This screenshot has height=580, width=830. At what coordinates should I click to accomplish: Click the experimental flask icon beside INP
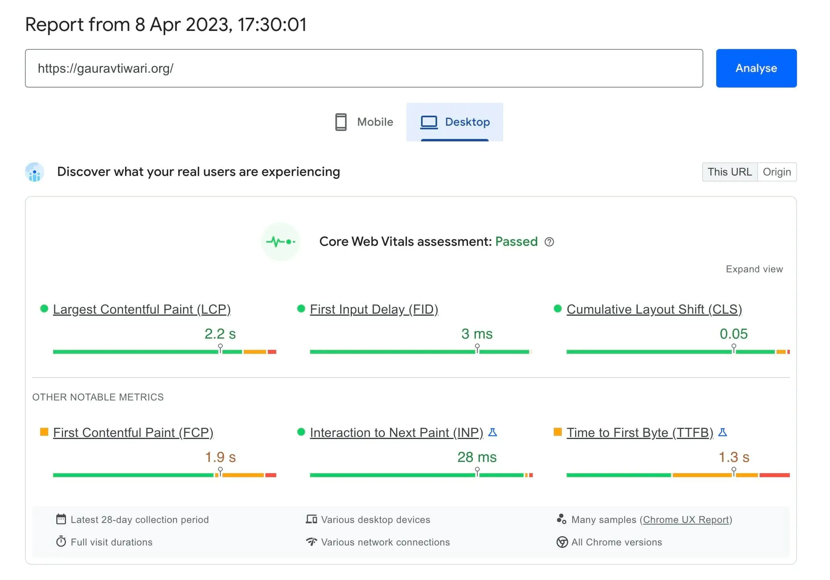coord(492,432)
